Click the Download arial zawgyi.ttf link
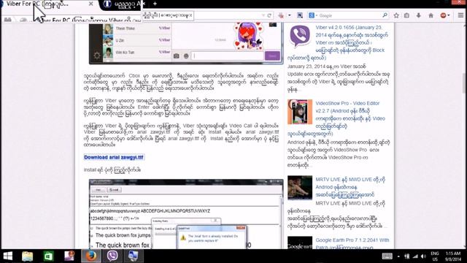 pyautogui.click(x=114, y=157)
